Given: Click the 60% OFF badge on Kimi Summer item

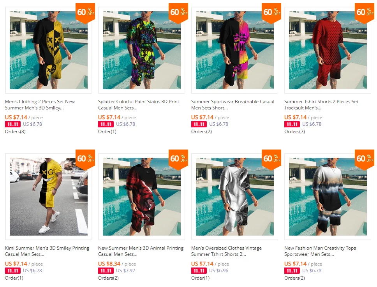Looking at the screenshot, I should [x=85, y=159].
